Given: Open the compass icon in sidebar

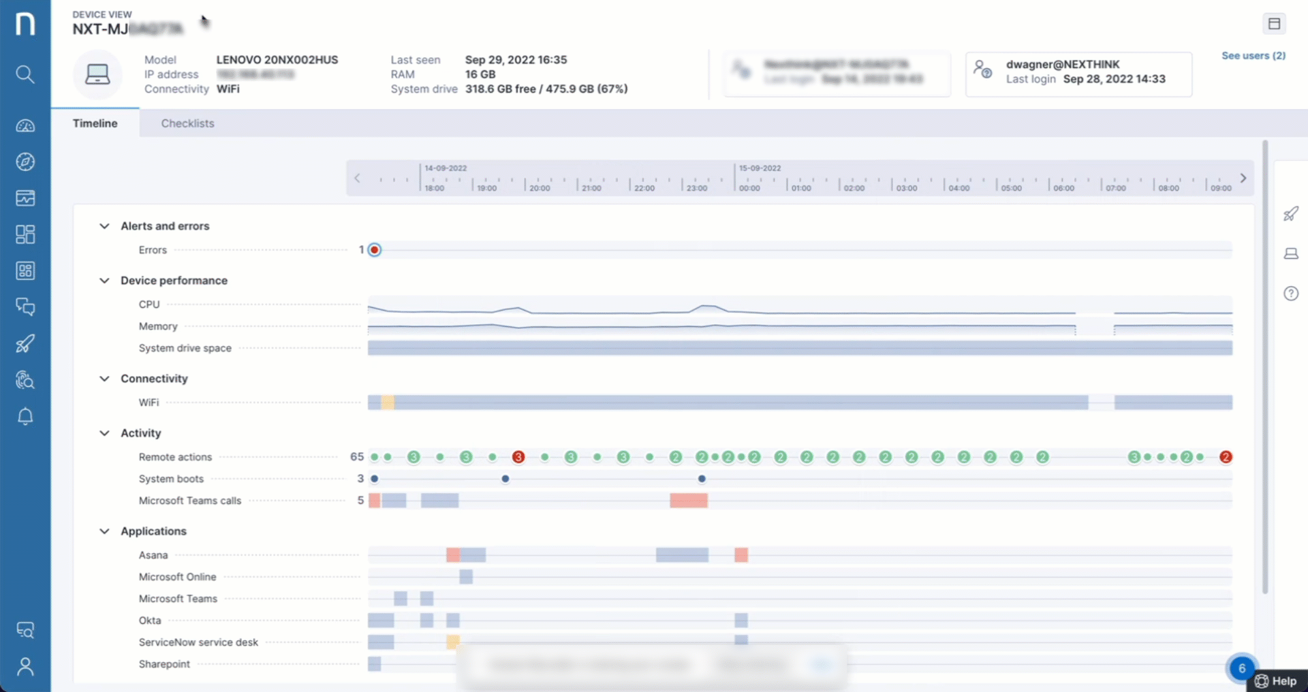Looking at the screenshot, I should pyautogui.click(x=25, y=162).
